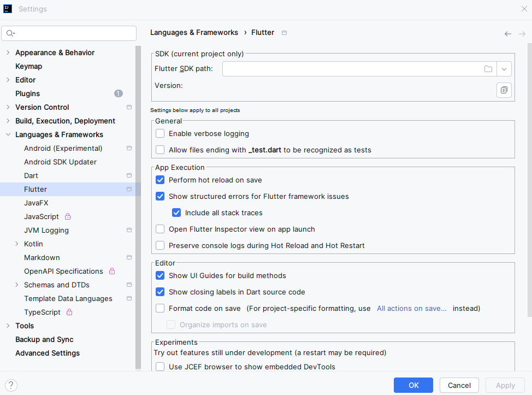The image size is (532, 395).
Task: Click Cancel to discard changes
Action: click(459, 385)
